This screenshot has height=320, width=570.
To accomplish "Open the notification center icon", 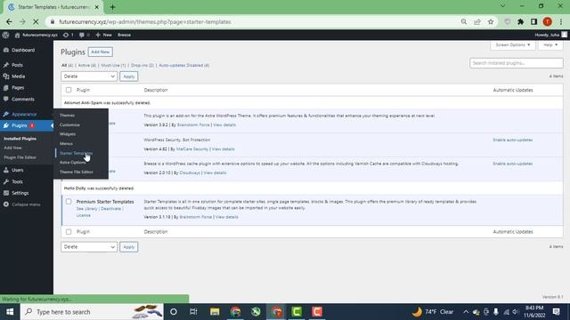I will coord(556,312).
